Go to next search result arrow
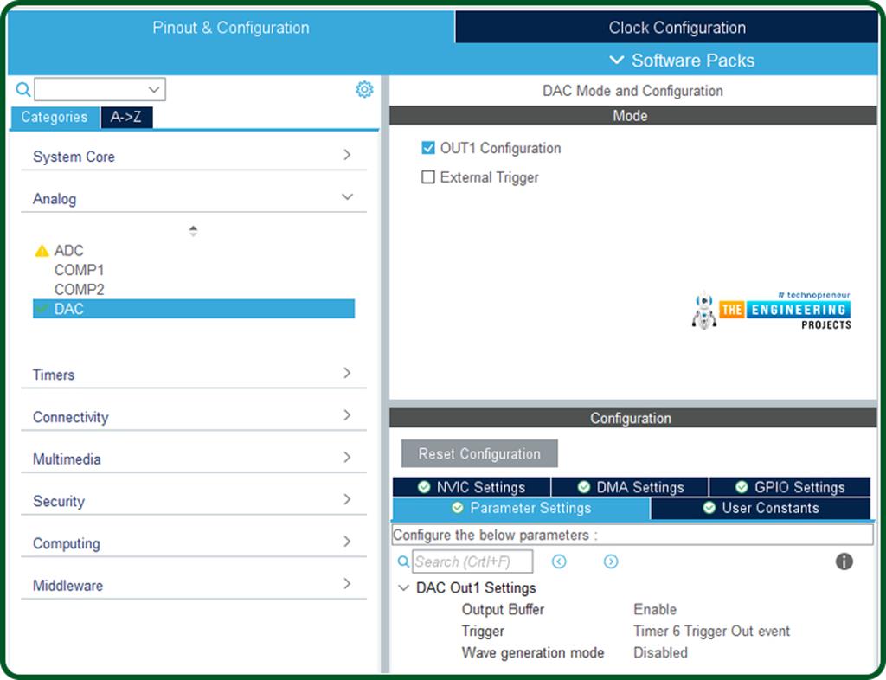 [x=611, y=561]
